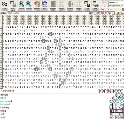The width and height of the screenshot is (124, 119).
Task: Click row header number 1 of matrix
Action: click(1, 27)
